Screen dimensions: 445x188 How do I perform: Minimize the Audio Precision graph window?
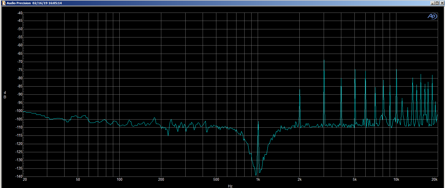432,3
